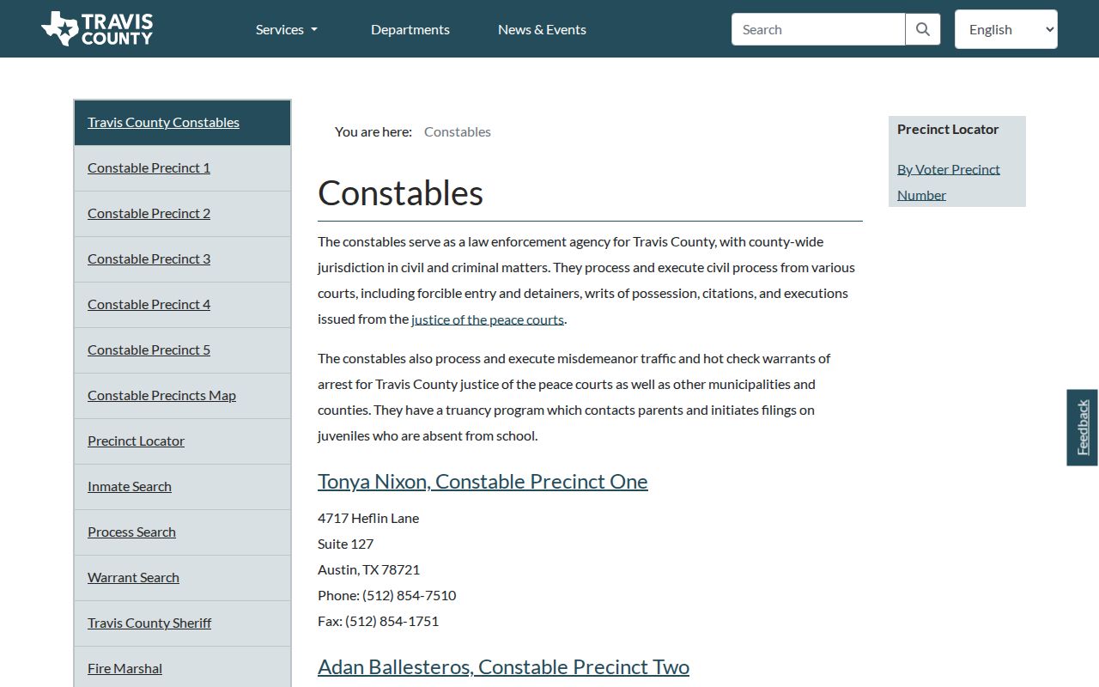Open the Feedback side tab

(x=1083, y=428)
